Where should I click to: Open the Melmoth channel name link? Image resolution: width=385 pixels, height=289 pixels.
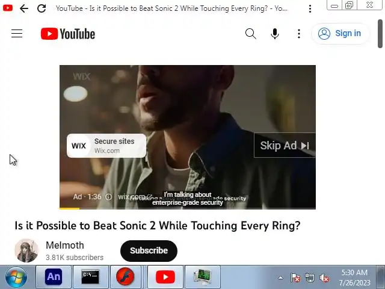click(x=65, y=245)
